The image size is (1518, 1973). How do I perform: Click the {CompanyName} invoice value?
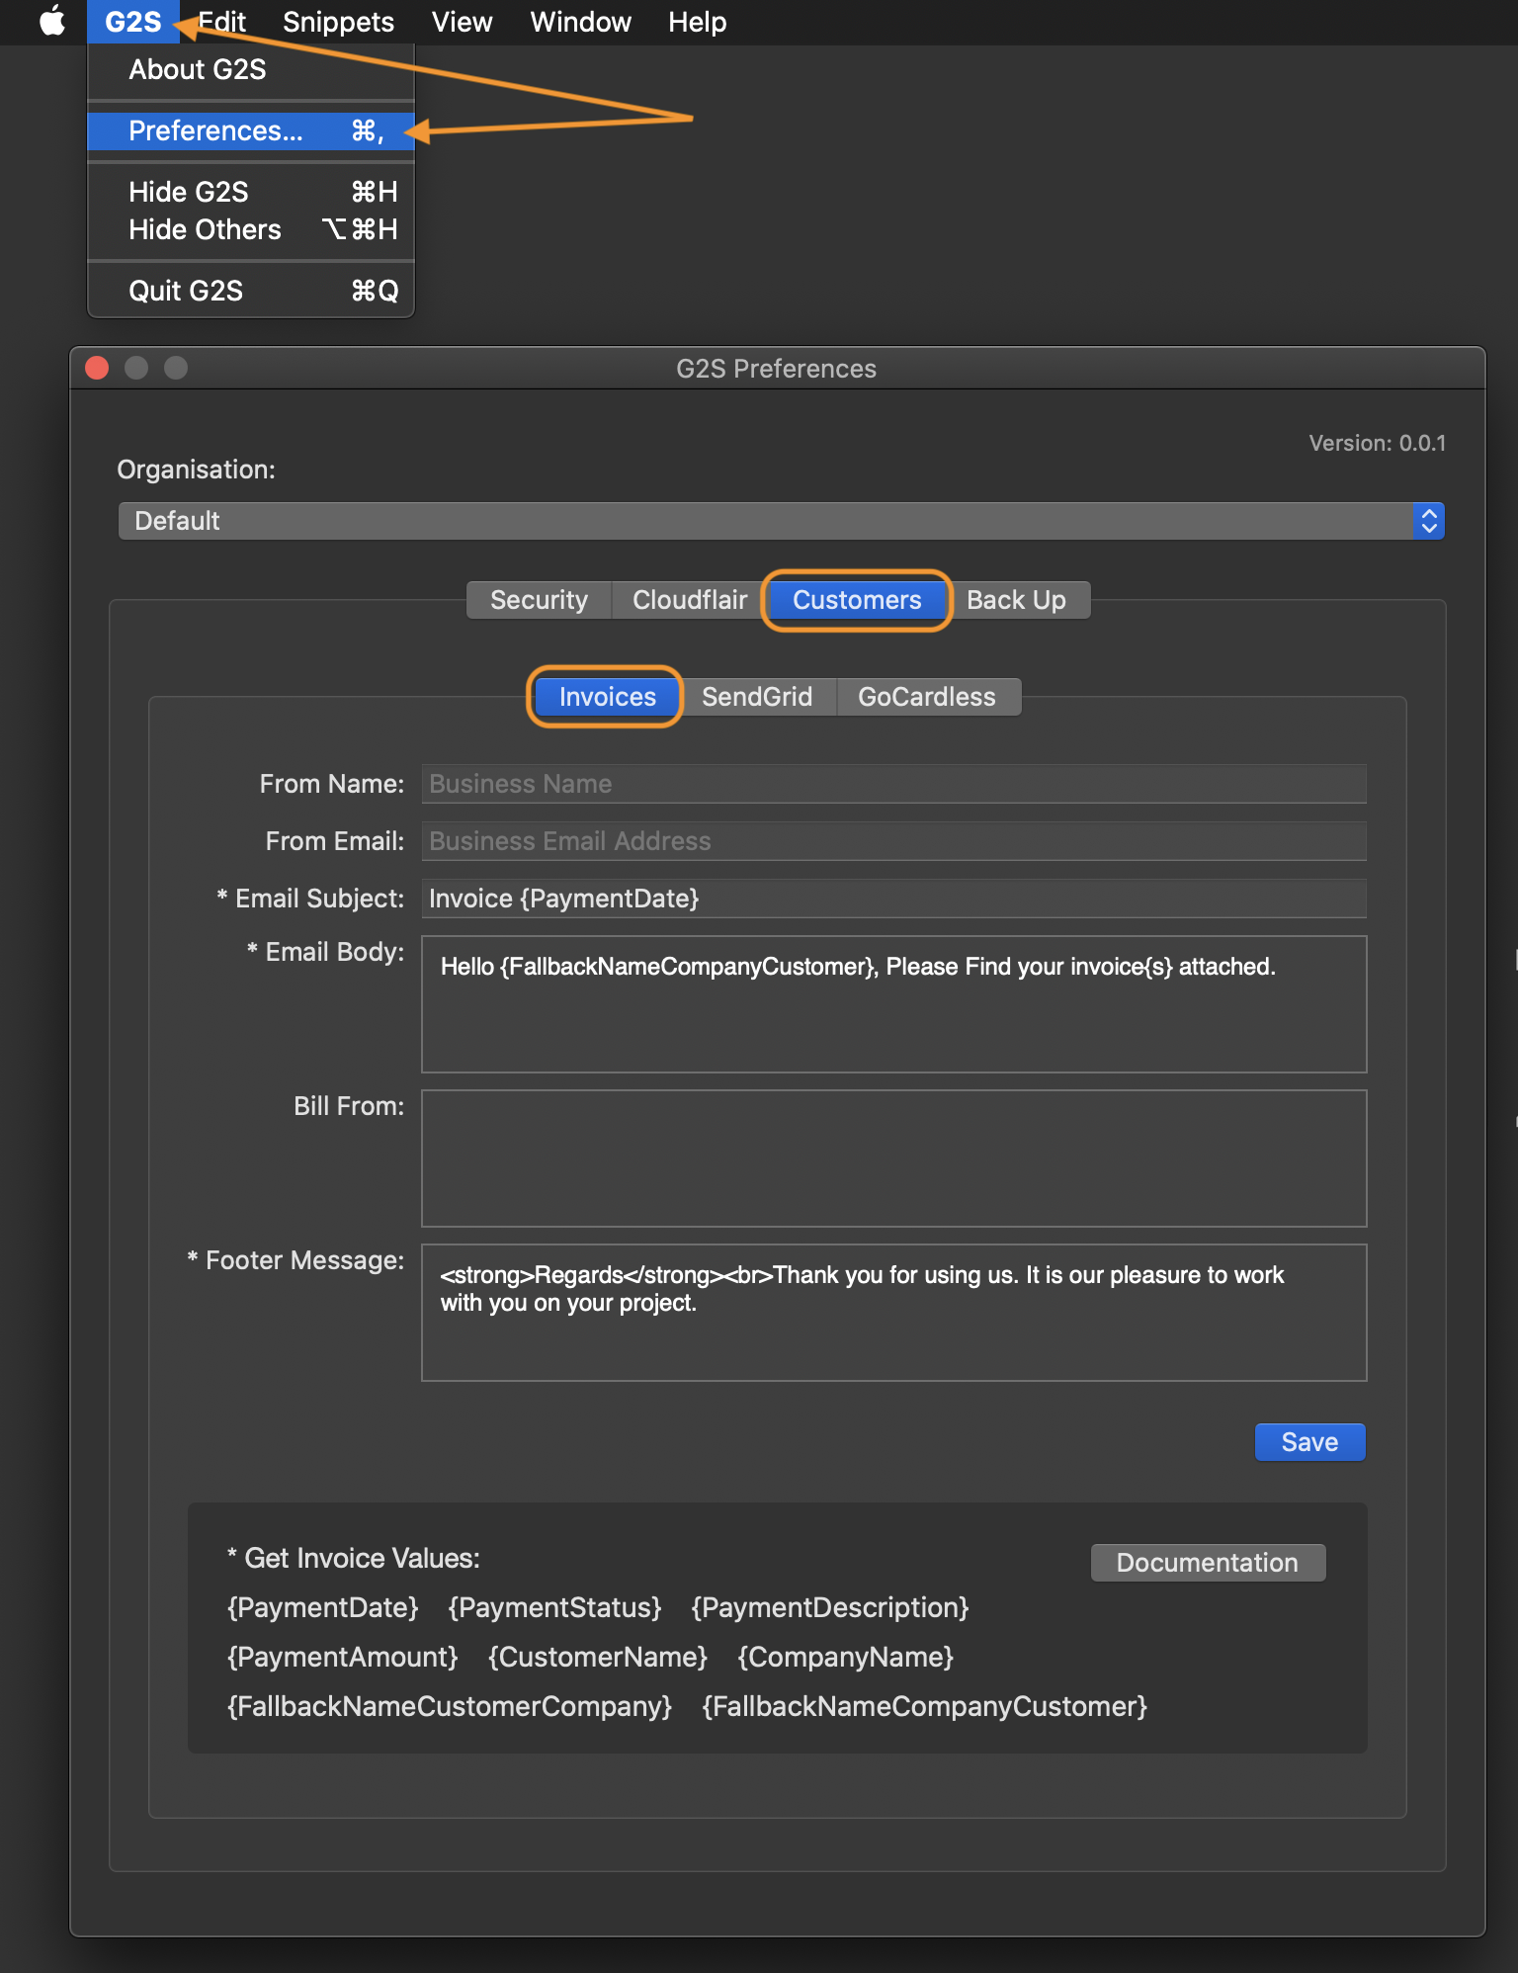846,1657
